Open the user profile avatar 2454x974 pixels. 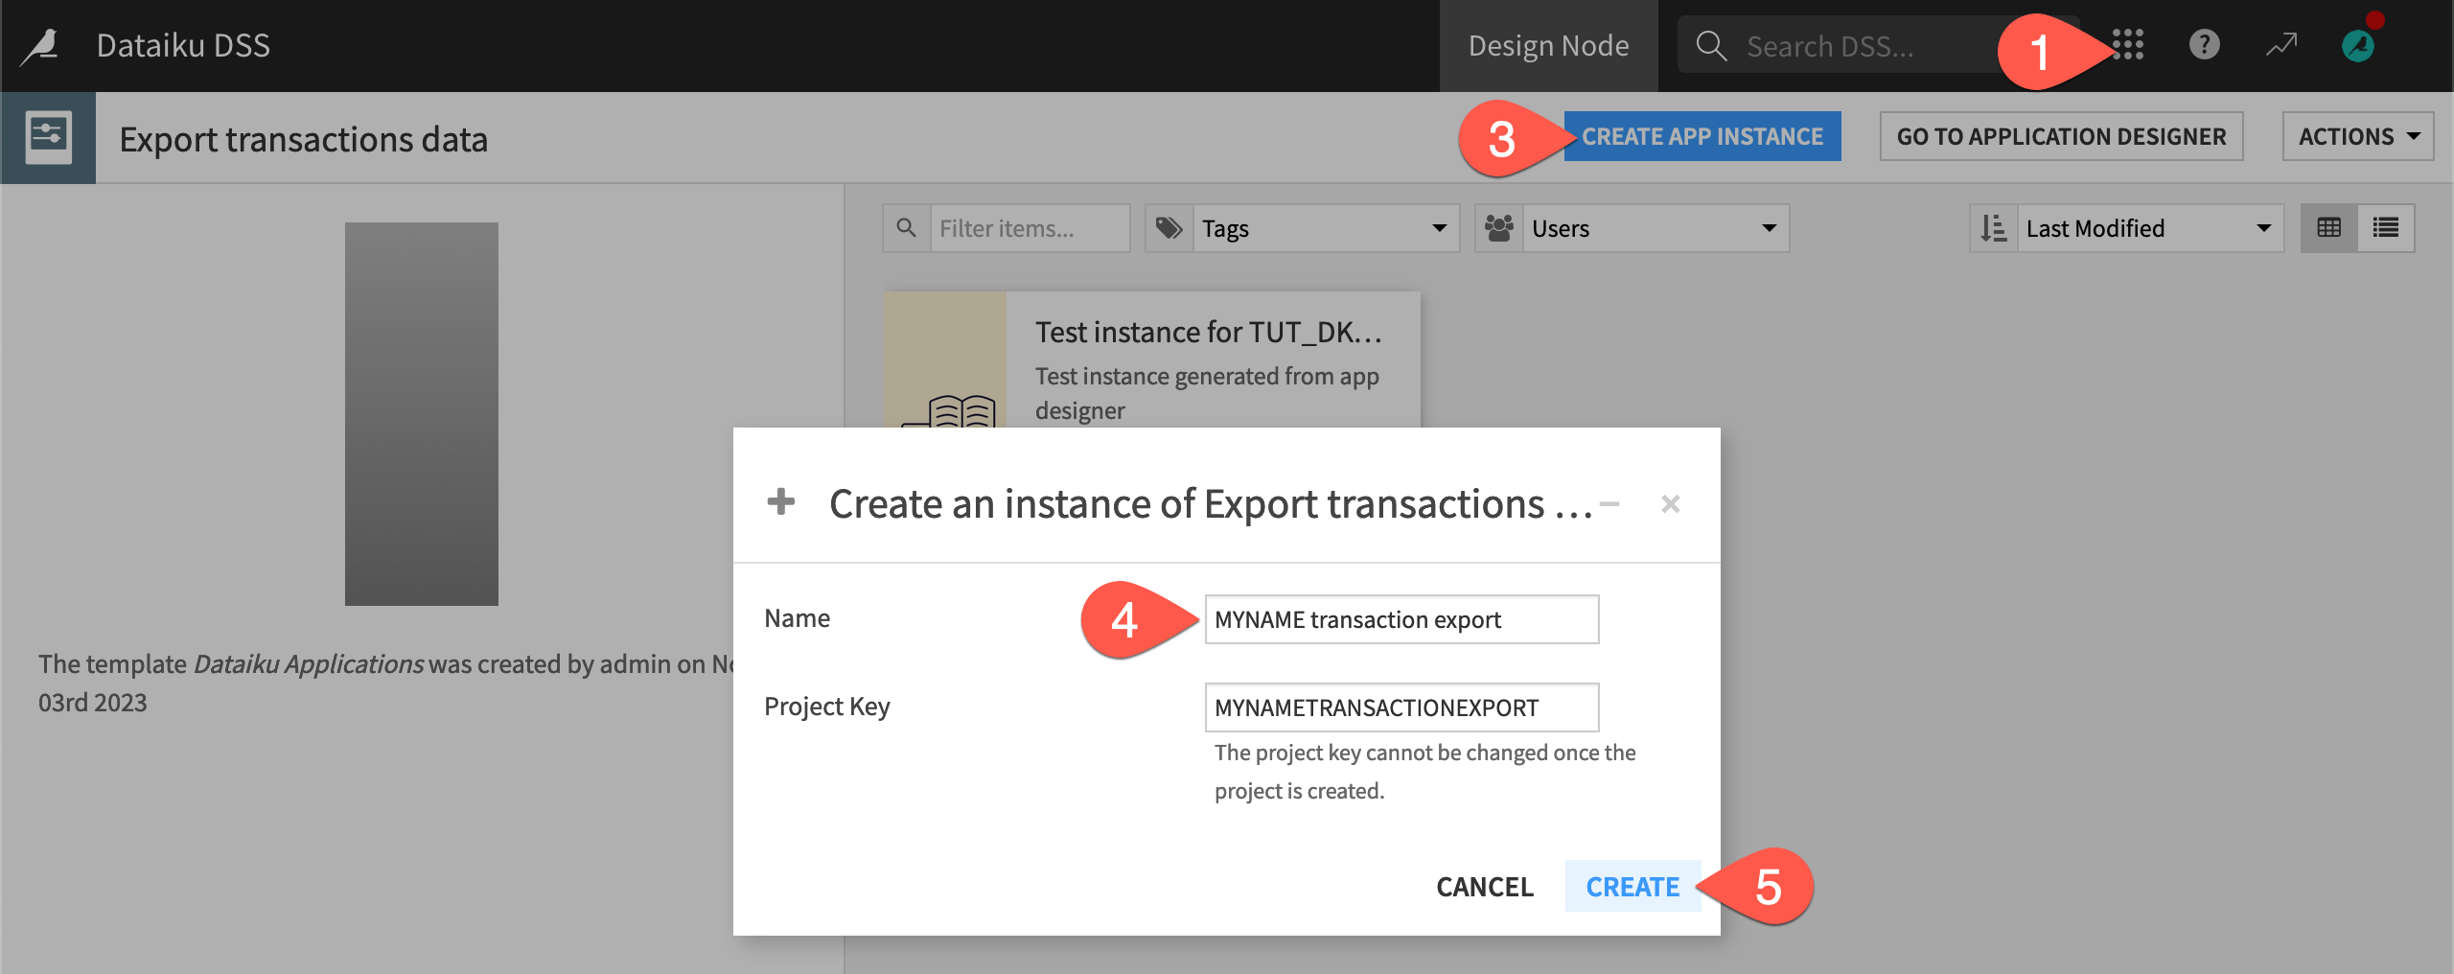coord(2358,45)
